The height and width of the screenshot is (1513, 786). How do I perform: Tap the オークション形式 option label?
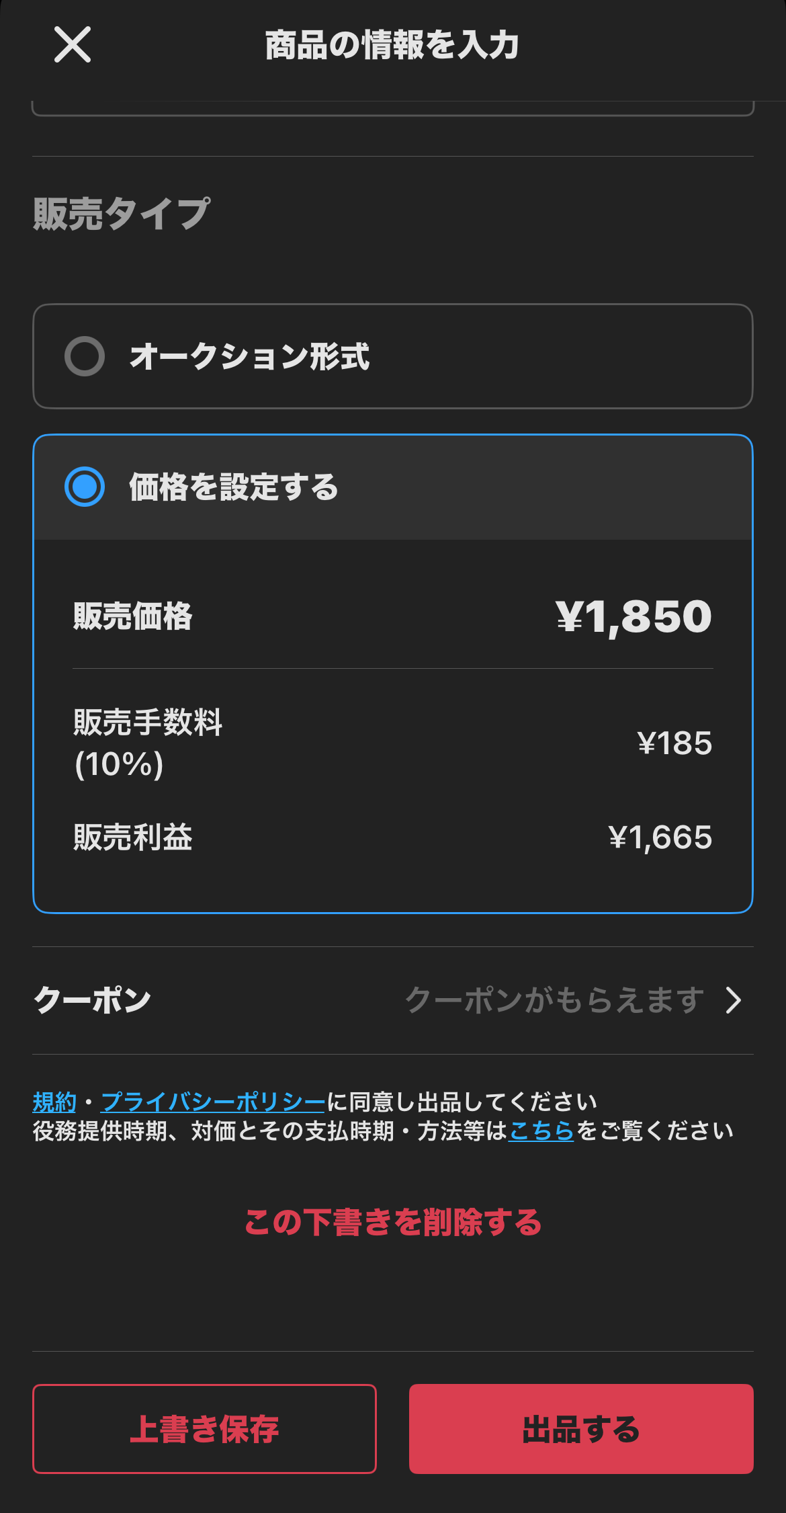[x=249, y=356]
